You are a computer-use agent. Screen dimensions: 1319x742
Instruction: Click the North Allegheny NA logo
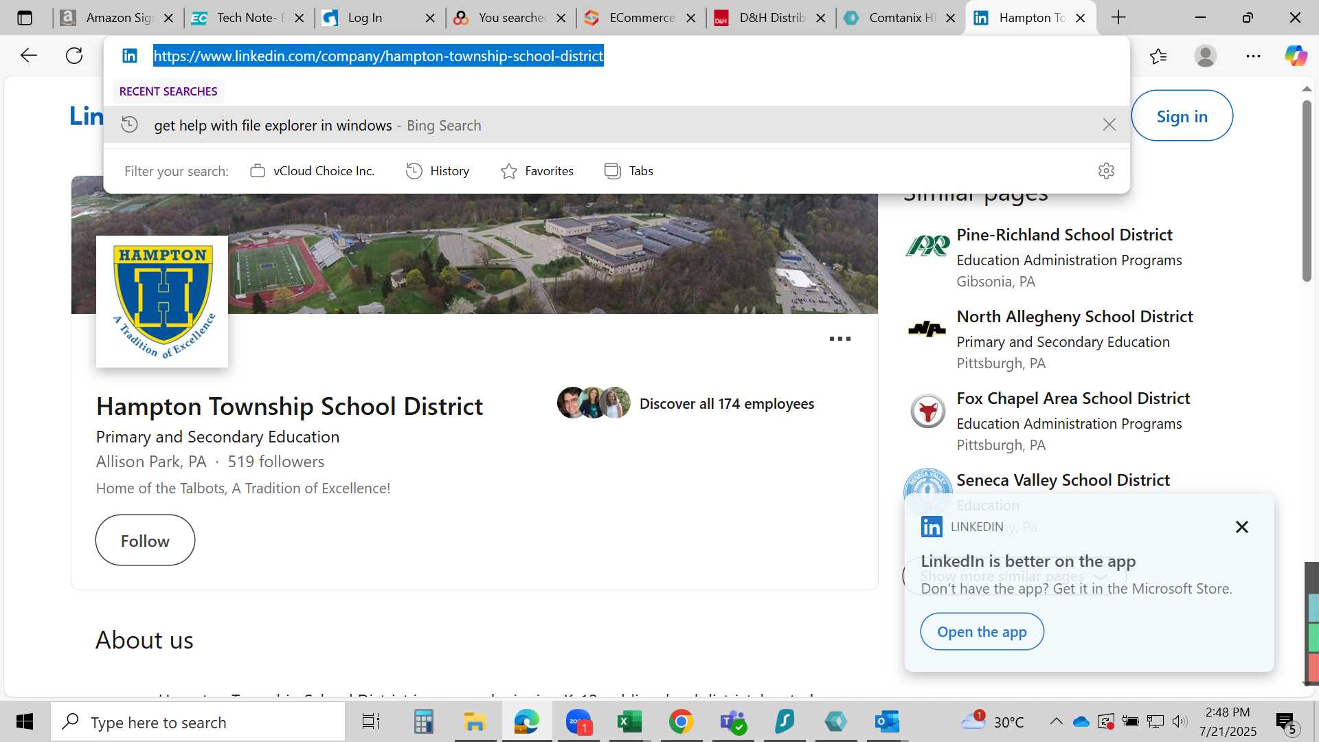(927, 329)
